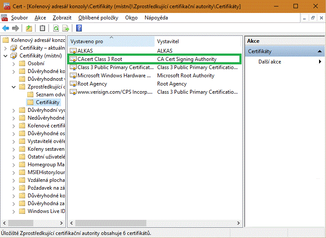Expand the Certifikáty – aktuální uživatel node
This screenshot has height=238, width=326.
pos(6,48)
